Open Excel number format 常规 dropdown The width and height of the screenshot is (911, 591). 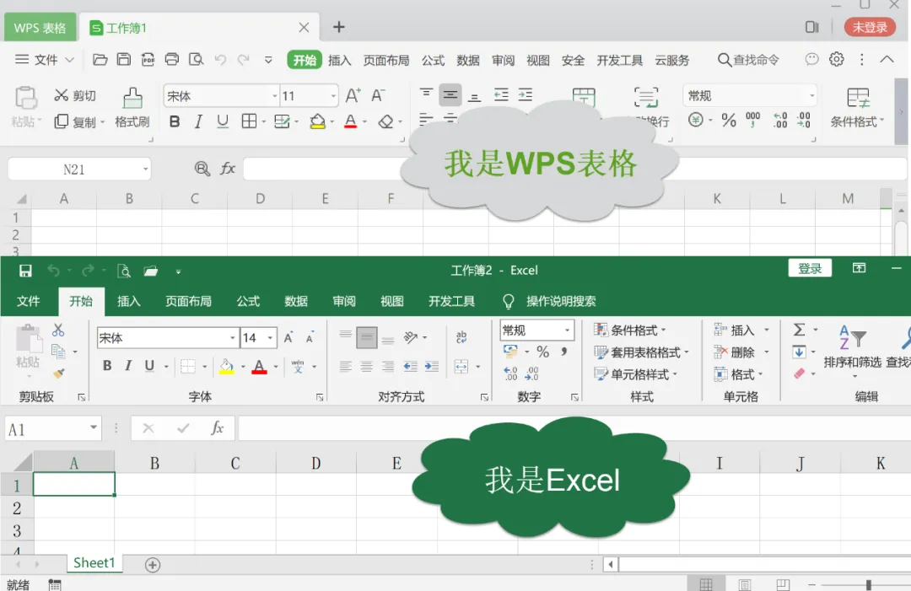click(567, 330)
